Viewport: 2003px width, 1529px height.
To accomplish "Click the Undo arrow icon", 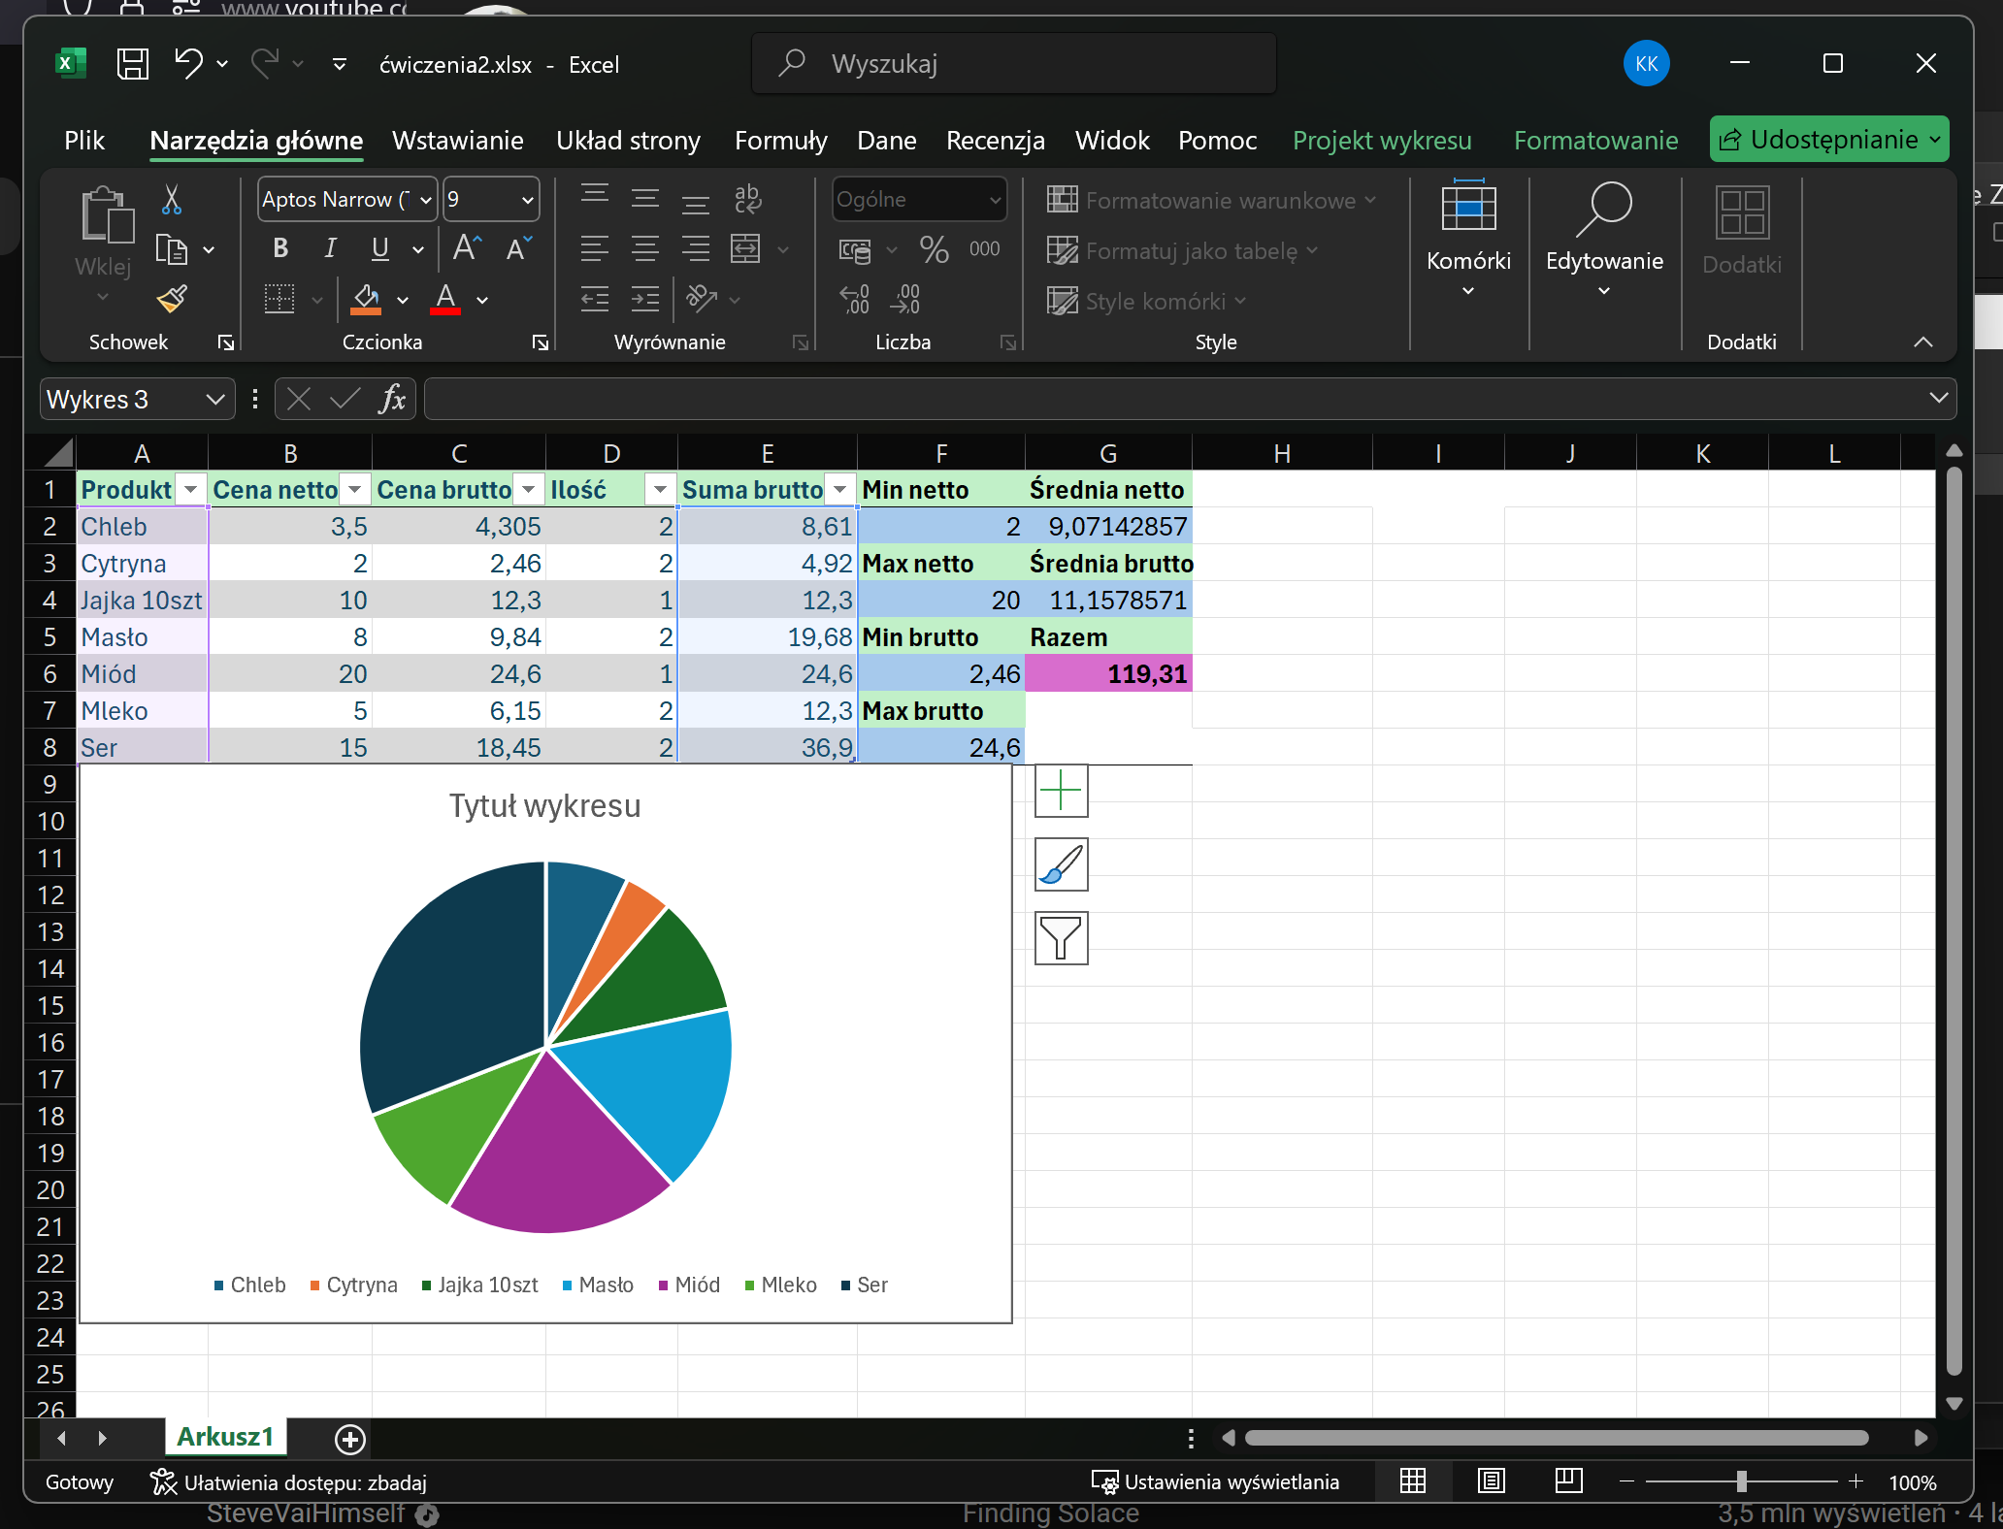I will click(x=188, y=64).
